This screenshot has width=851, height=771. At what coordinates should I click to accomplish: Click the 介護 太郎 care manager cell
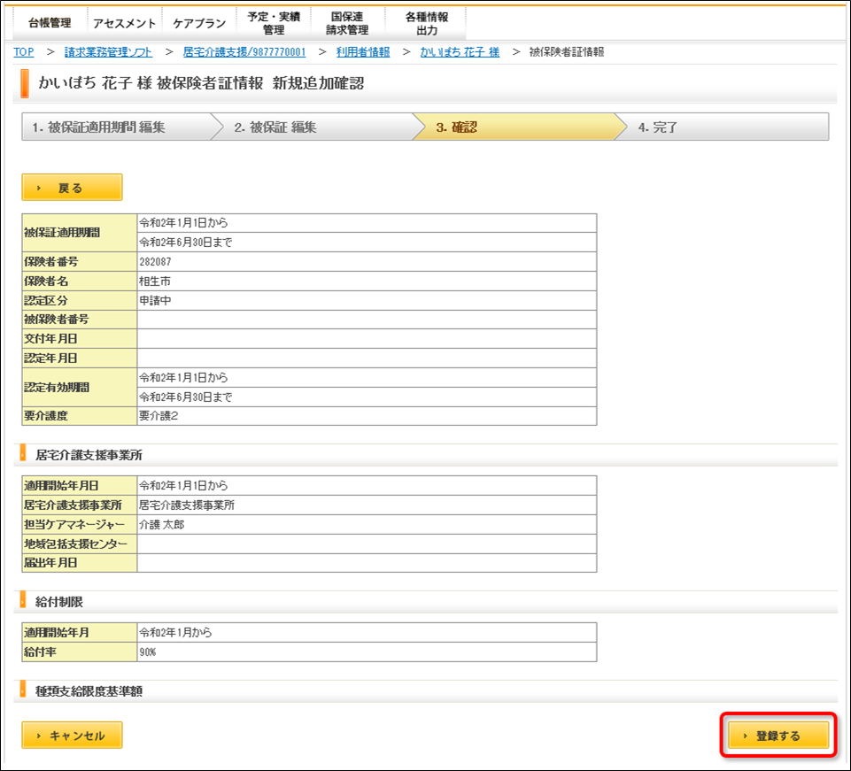tap(367, 525)
